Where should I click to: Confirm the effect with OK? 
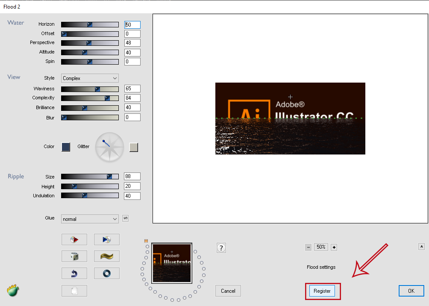[x=411, y=291]
